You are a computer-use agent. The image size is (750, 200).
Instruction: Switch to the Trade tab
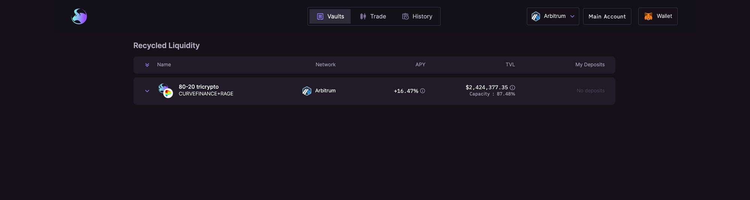[x=373, y=16]
